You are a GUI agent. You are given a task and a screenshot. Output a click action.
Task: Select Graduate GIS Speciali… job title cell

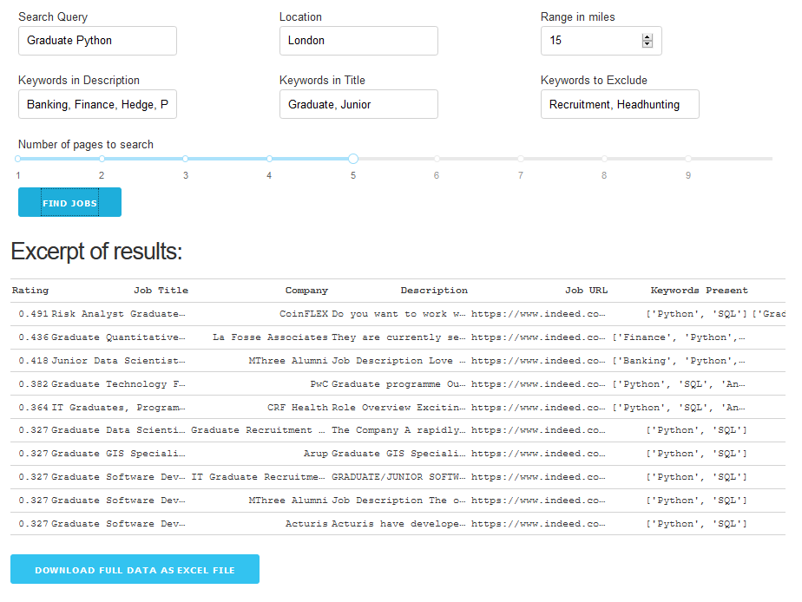(118, 454)
